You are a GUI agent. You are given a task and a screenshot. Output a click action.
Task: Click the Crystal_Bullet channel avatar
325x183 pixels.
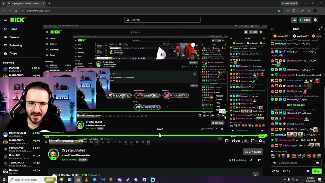click(53, 154)
